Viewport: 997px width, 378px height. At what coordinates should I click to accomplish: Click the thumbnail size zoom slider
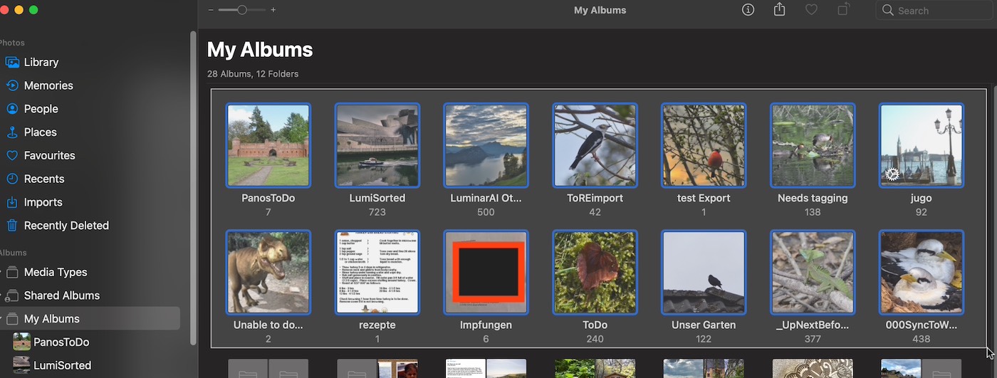(x=242, y=10)
